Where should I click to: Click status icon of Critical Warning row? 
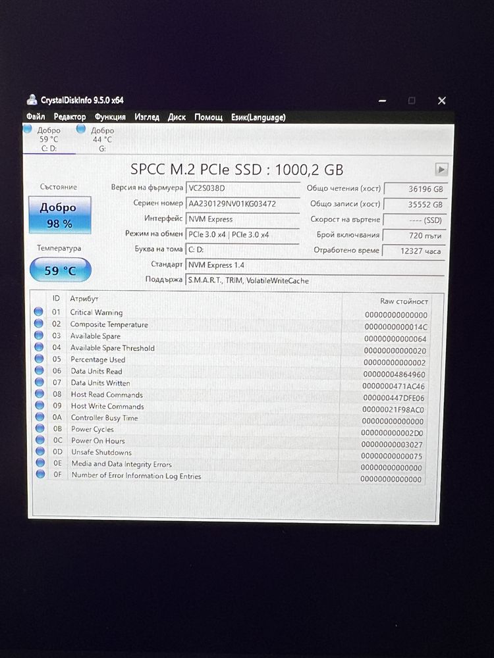click(38, 311)
